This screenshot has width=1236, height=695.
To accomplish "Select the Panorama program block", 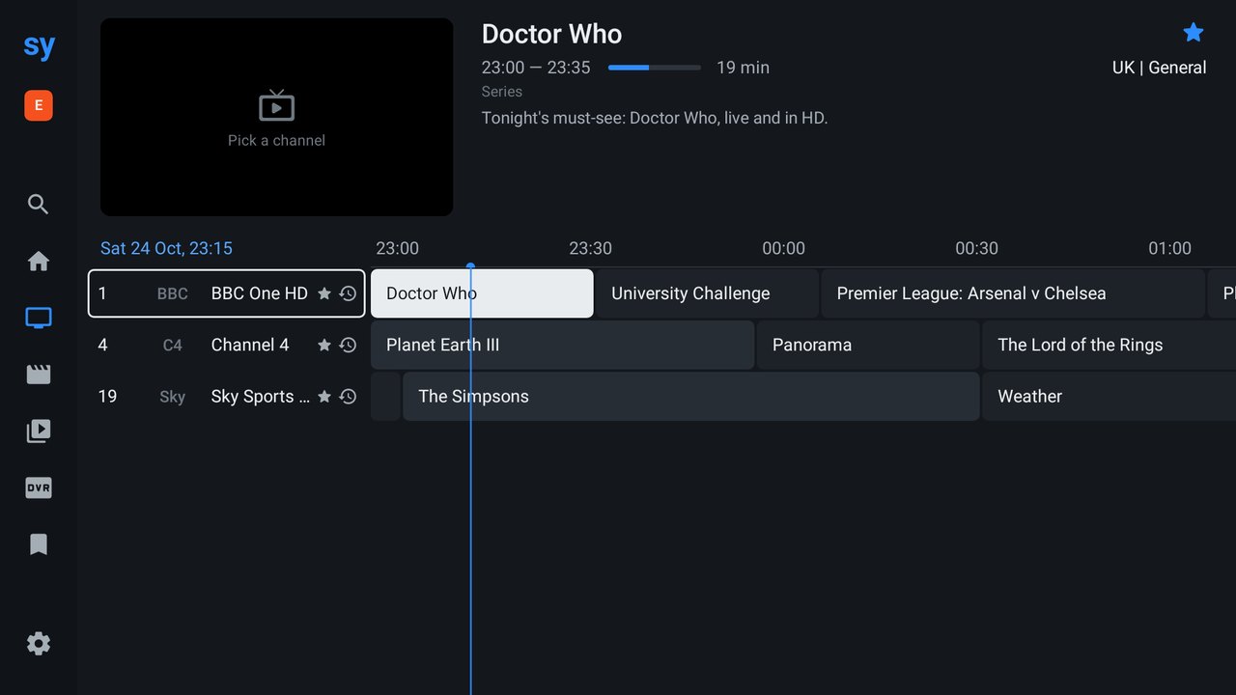I will [868, 345].
